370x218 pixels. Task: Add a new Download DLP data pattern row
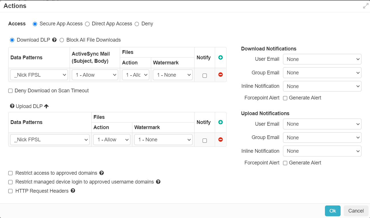point(220,57)
